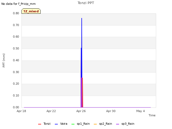Click the 0.70 y-axis tick label
This screenshot has width=172, height=129.
16,25
